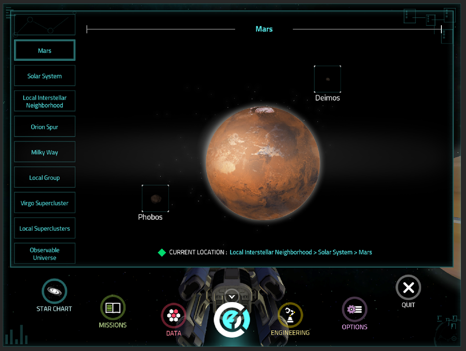Click the Phobos label text

pyautogui.click(x=150, y=217)
